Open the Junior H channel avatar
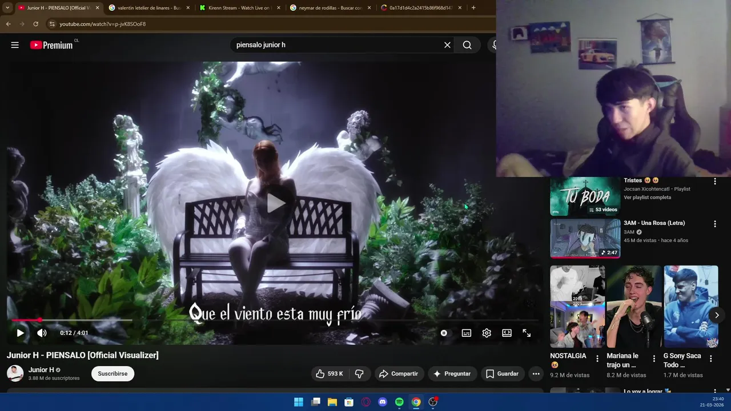731x411 pixels. (x=15, y=373)
